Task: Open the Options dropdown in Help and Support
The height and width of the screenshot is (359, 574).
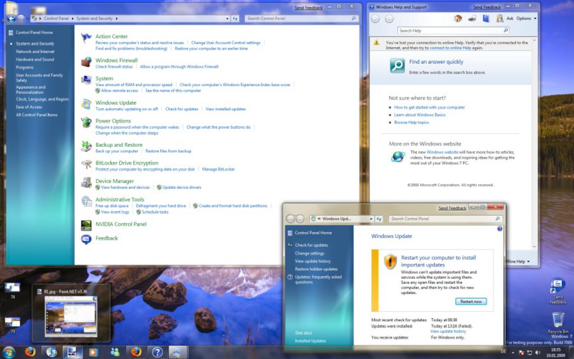Action: pyautogui.click(x=526, y=18)
